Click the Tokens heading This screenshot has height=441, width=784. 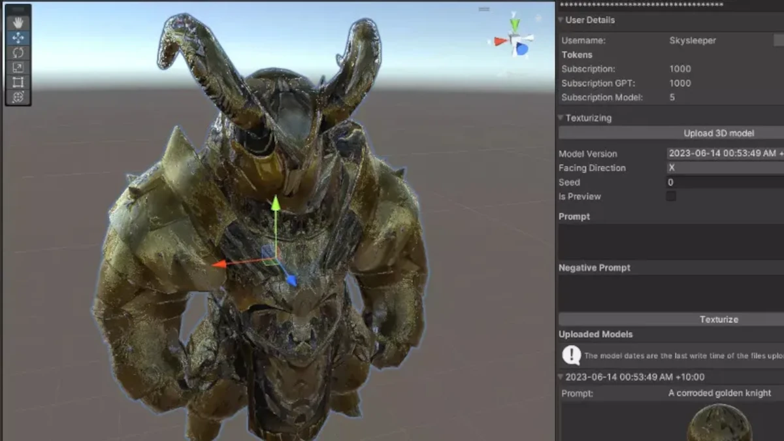(x=577, y=55)
